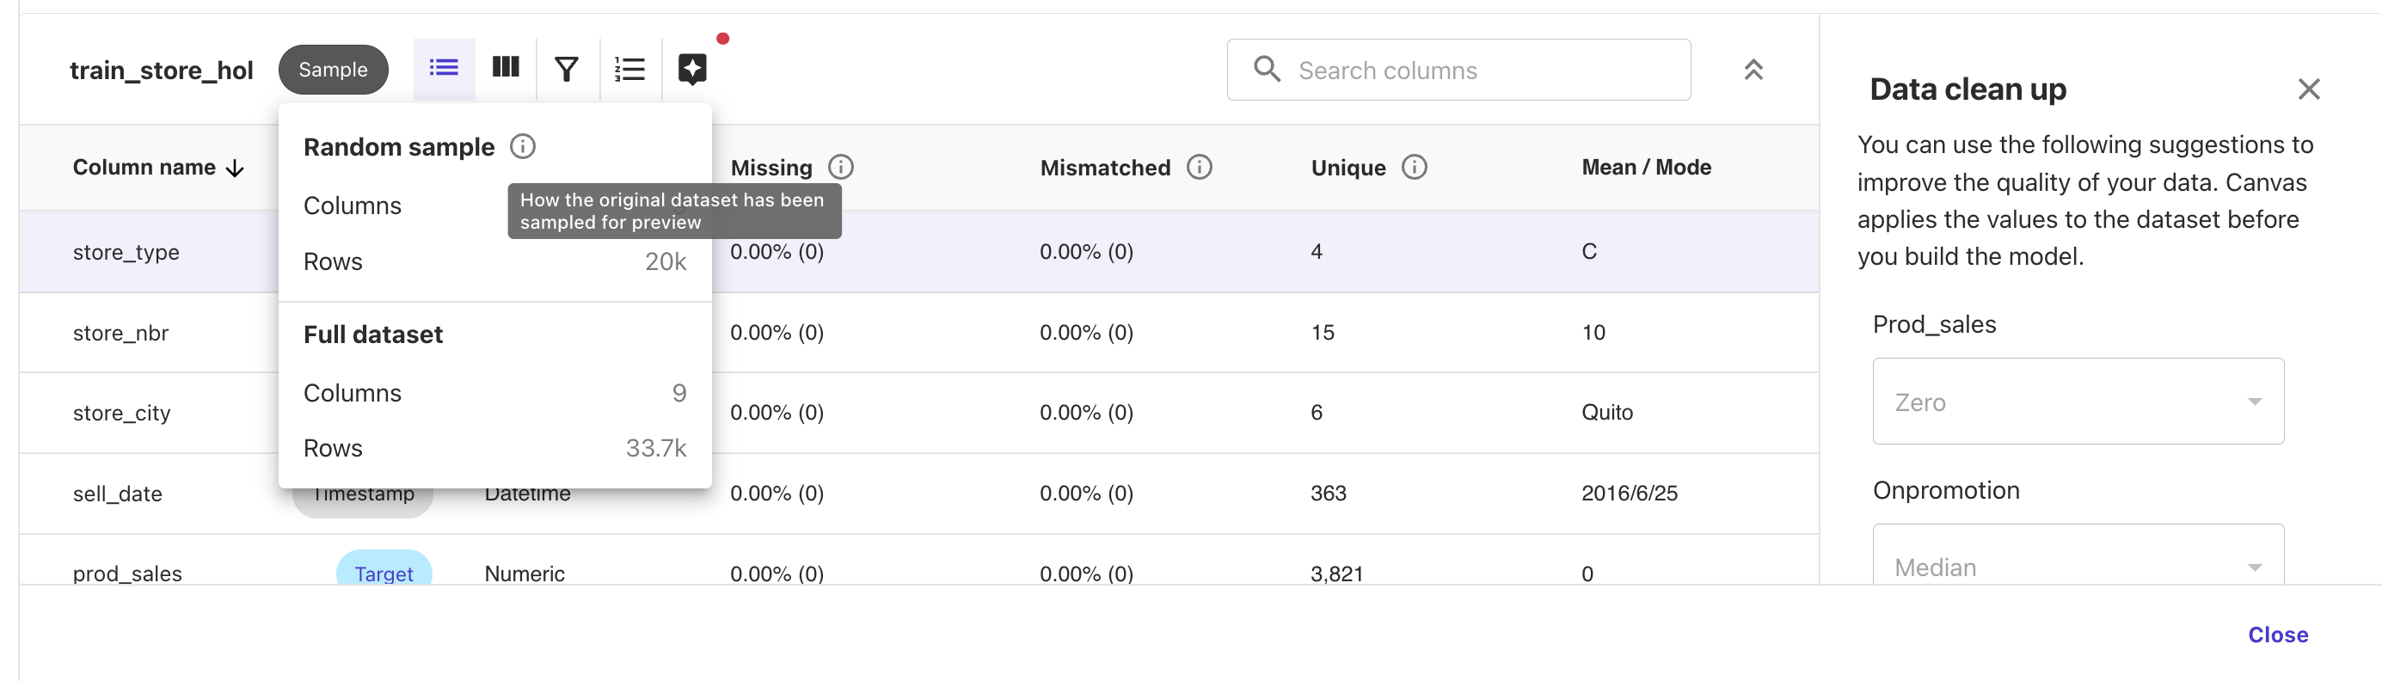2382x681 pixels.
Task: Collapse panel with double chevron up
Action: pos(1753,71)
